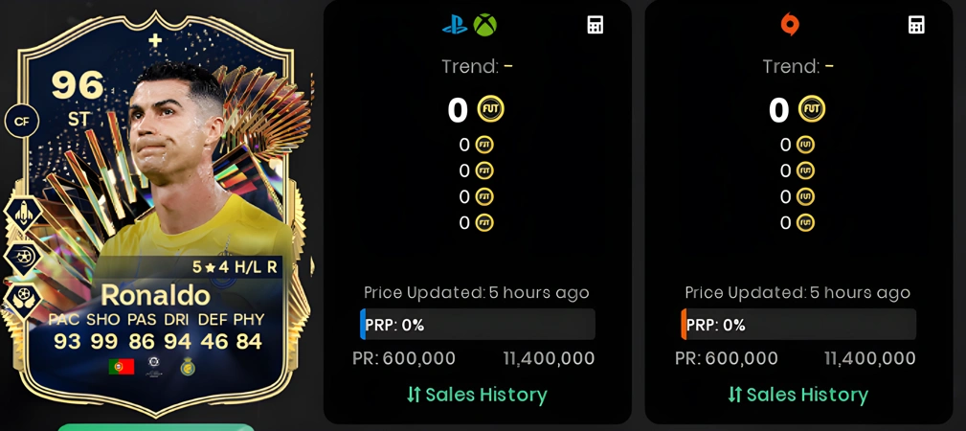Click the large FUT coin under the console trend
Viewport: 966px width, 431px height.
(491, 110)
